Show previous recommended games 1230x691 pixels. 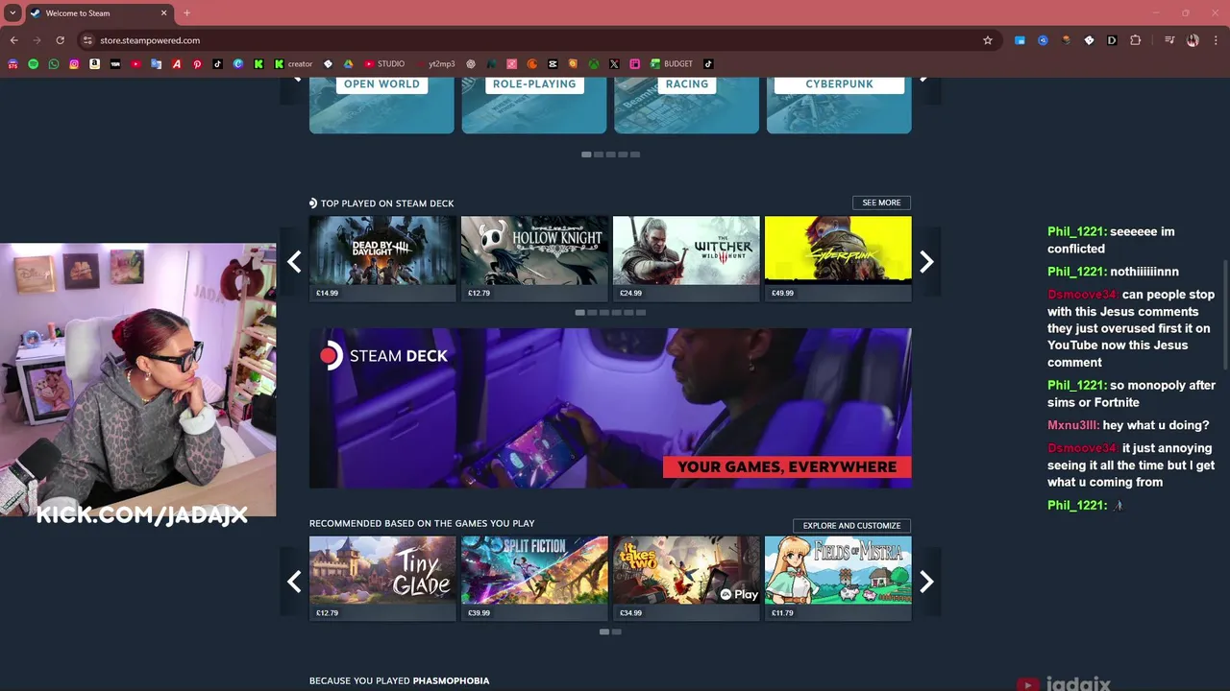(x=294, y=582)
